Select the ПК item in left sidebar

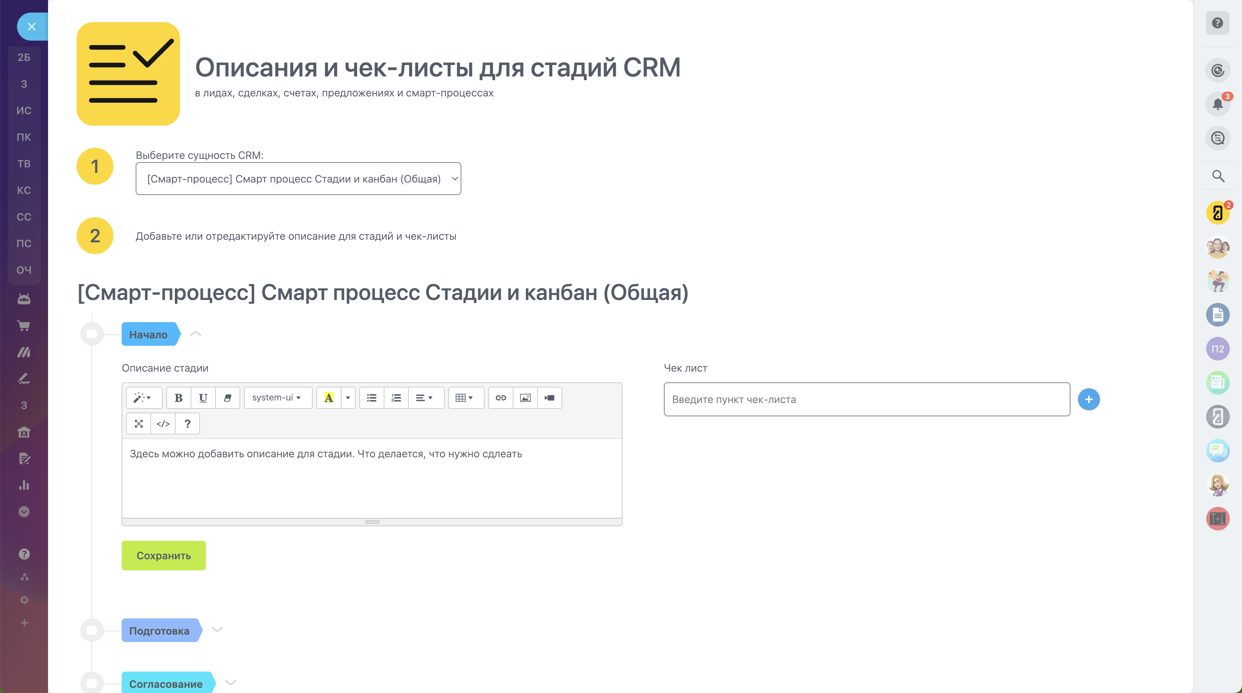tap(24, 137)
